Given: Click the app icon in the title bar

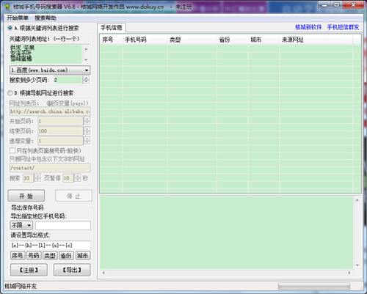Looking at the screenshot, I should (x=7, y=7).
